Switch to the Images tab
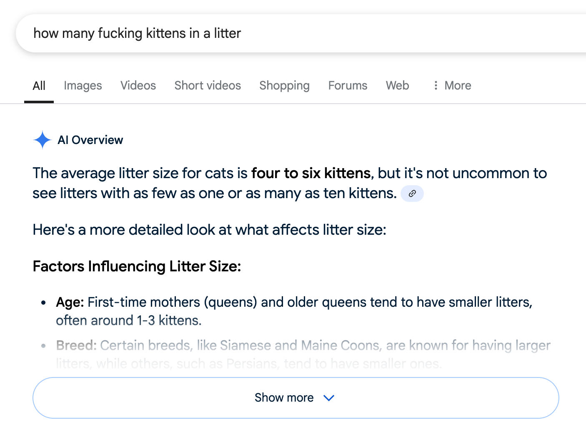This screenshot has height=427, width=586. pyautogui.click(x=83, y=86)
